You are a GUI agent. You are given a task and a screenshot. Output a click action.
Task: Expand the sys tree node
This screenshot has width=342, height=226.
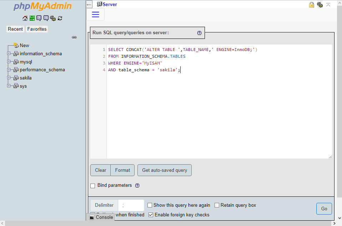[9, 86]
